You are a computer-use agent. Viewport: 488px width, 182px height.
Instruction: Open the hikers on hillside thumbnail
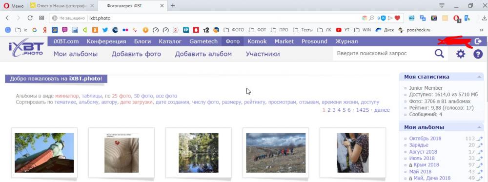click(x=276, y=153)
